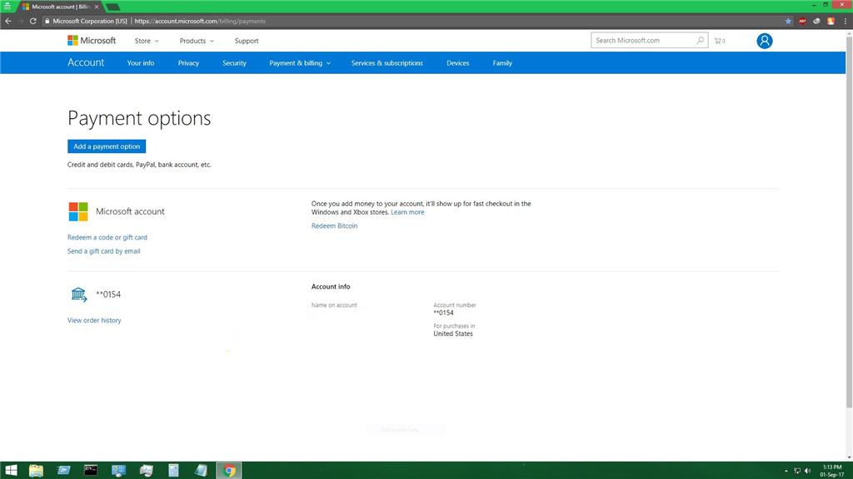Image resolution: width=853 pixels, height=479 pixels.
Task: Click Send a gift card by email
Action: click(104, 251)
